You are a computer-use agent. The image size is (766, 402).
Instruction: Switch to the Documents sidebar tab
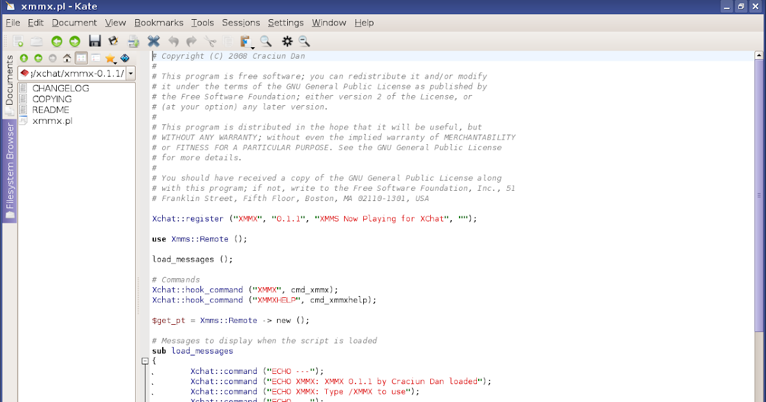(x=10, y=86)
